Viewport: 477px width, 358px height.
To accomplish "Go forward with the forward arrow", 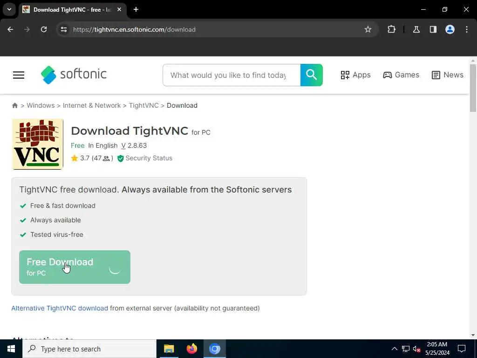I will (27, 29).
